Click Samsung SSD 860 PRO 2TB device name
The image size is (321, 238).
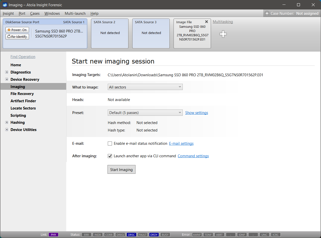[59, 31]
